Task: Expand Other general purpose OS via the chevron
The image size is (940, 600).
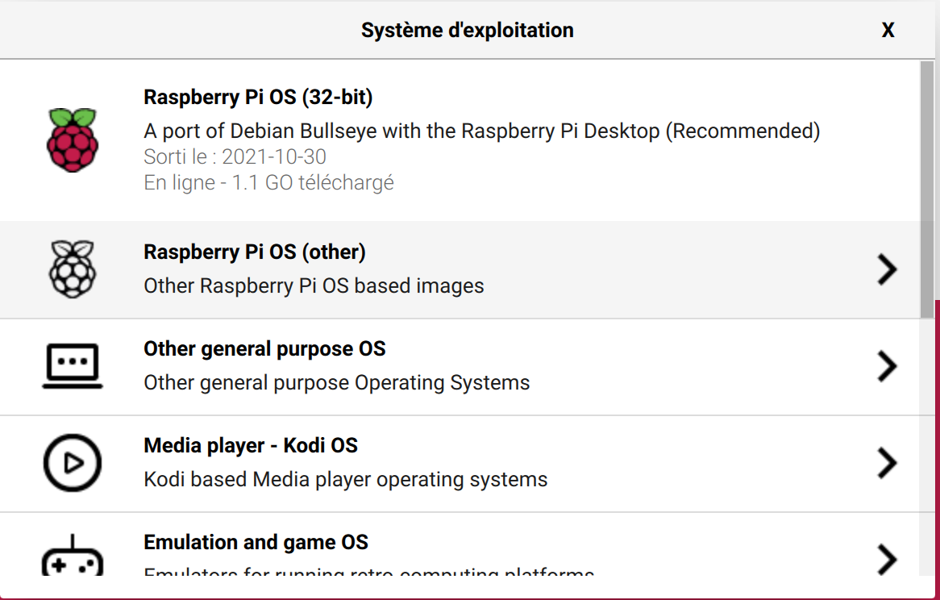Action: click(x=888, y=366)
